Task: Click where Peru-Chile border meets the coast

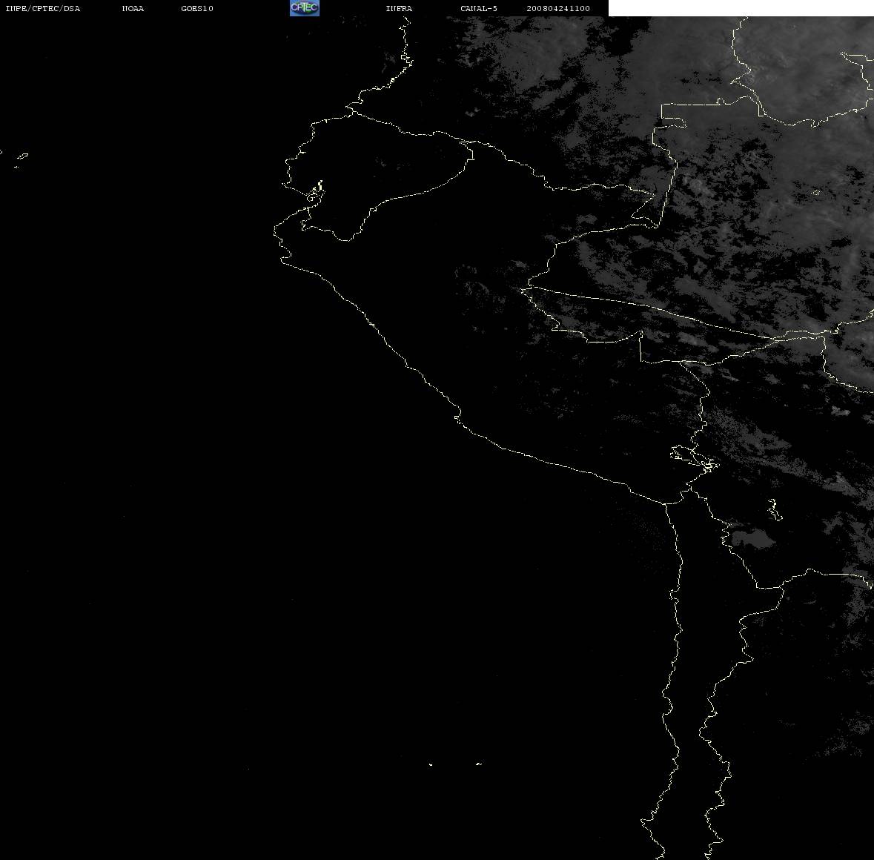Action: tap(665, 504)
